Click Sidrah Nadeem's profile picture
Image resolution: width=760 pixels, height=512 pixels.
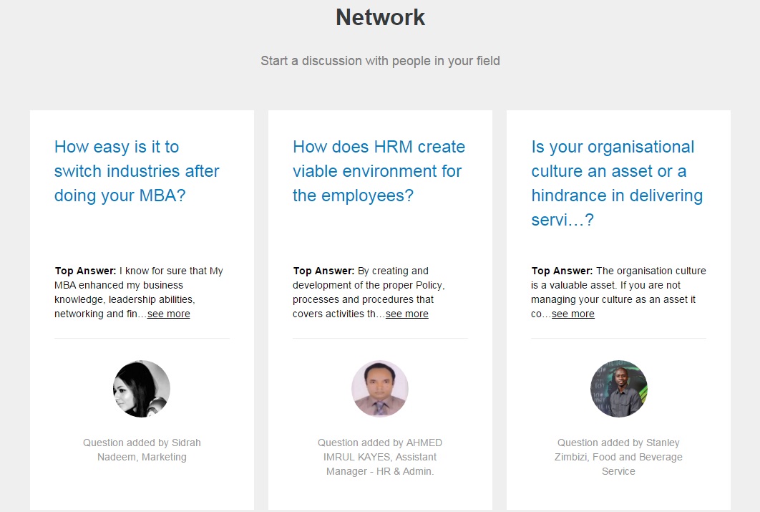[x=141, y=389]
